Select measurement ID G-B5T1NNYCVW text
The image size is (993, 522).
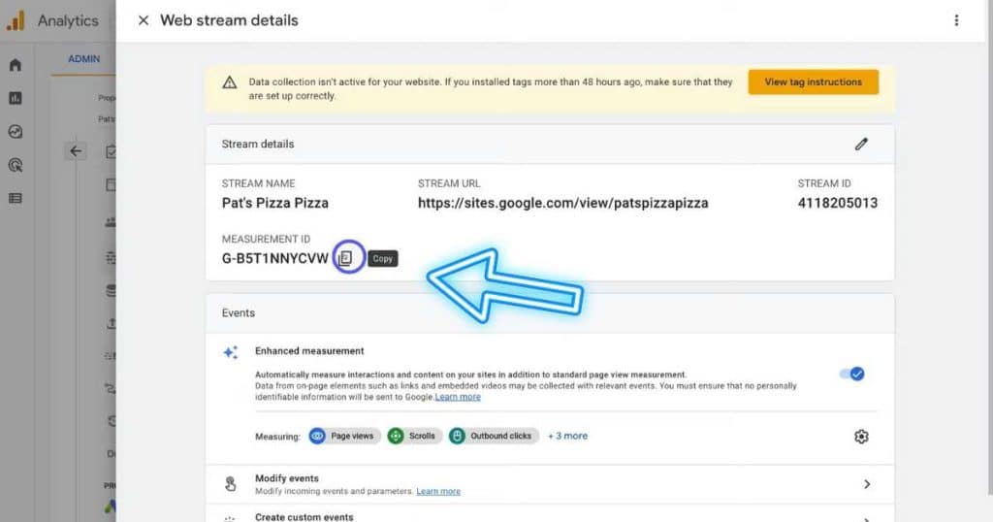click(274, 258)
